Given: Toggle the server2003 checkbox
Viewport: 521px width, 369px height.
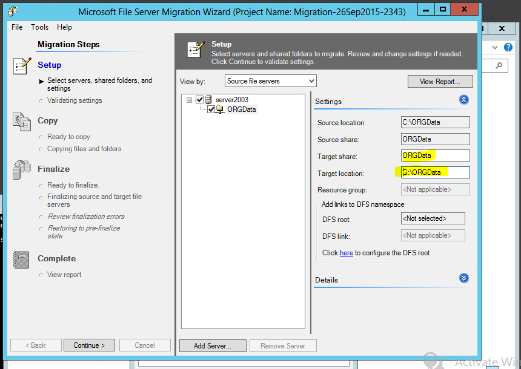Looking at the screenshot, I should tap(199, 100).
